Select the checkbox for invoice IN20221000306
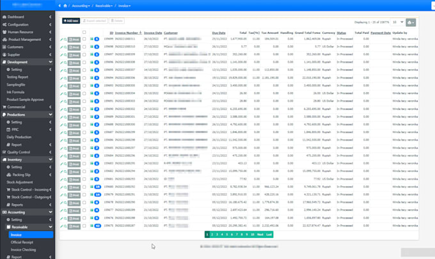This screenshot has width=435, height=259. click(x=84, y=78)
